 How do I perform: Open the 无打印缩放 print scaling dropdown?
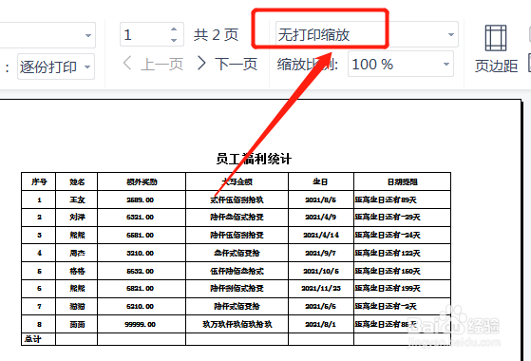click(367, 34)
